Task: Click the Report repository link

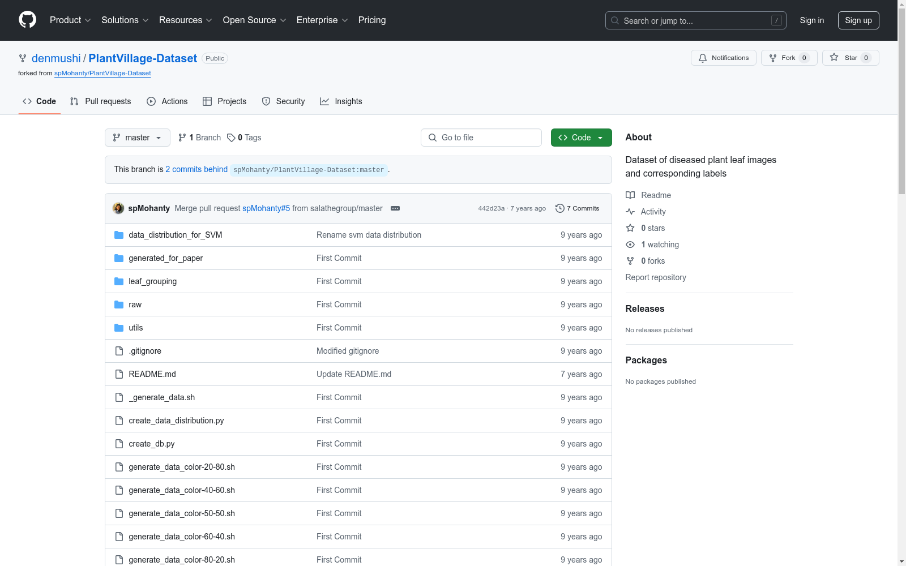Action: click(x=656, y=277)
